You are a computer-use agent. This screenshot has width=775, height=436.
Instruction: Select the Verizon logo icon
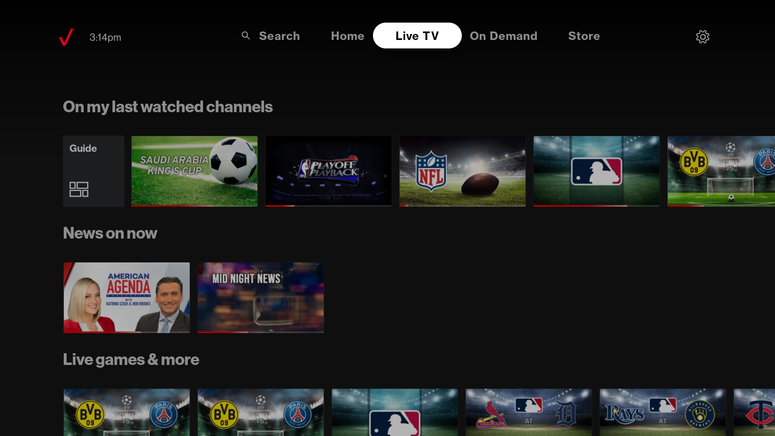(66, 37)
